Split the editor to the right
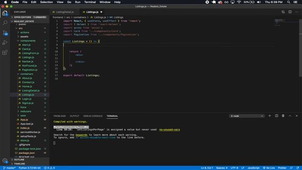Viewport: 302px width, 170px height. click(290, 12)
